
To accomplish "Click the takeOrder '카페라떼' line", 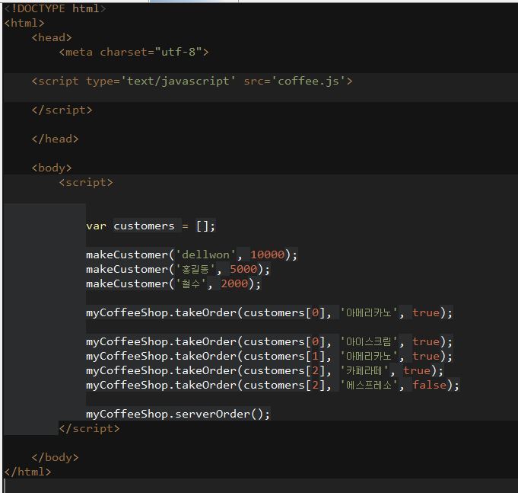I will (265, 371).
